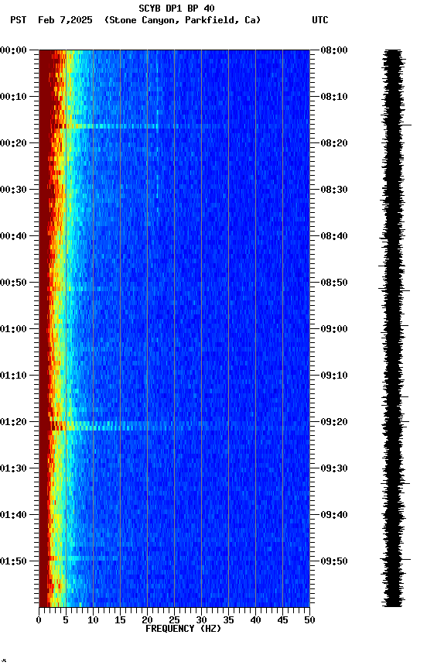Click the title text SCYB DP1 BP 40
Viewport: 427px width, 669px height.
176,9
